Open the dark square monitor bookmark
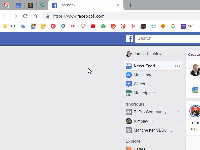The height and width of the screenshot is (150, 200). tap(143, 26)
